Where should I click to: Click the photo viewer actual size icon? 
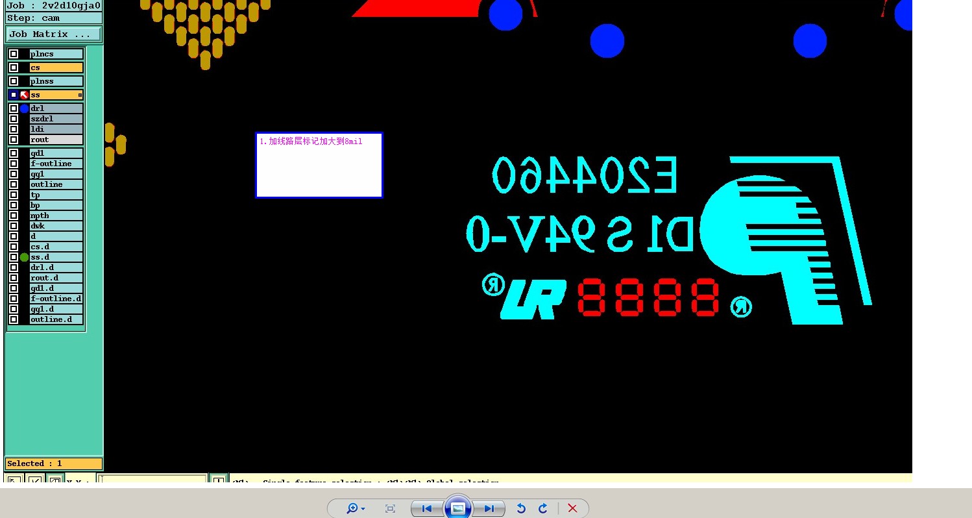pos(390,508)
